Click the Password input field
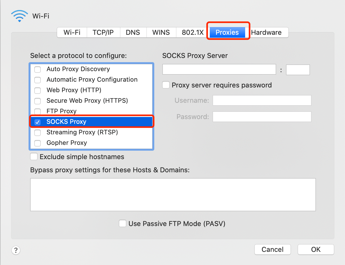The image size is (345, 265). tap(262, 117)
